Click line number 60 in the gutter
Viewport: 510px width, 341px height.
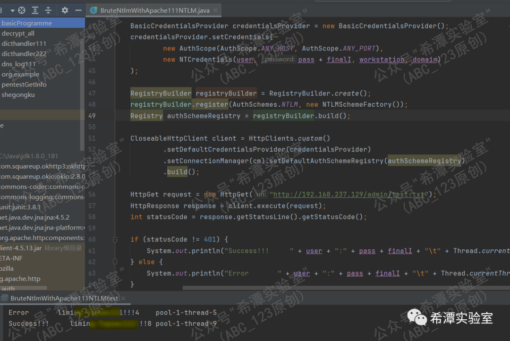point(92,239)
